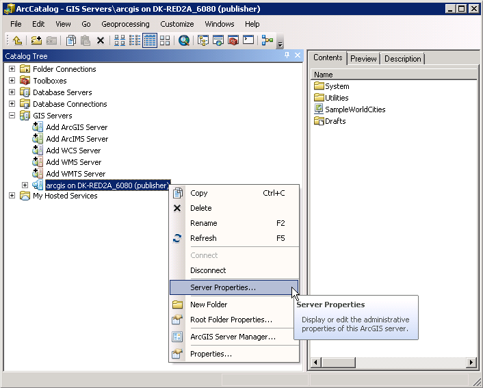Close the Catalog Tree panel
483x388 pixels.
(x=297, y=55)
